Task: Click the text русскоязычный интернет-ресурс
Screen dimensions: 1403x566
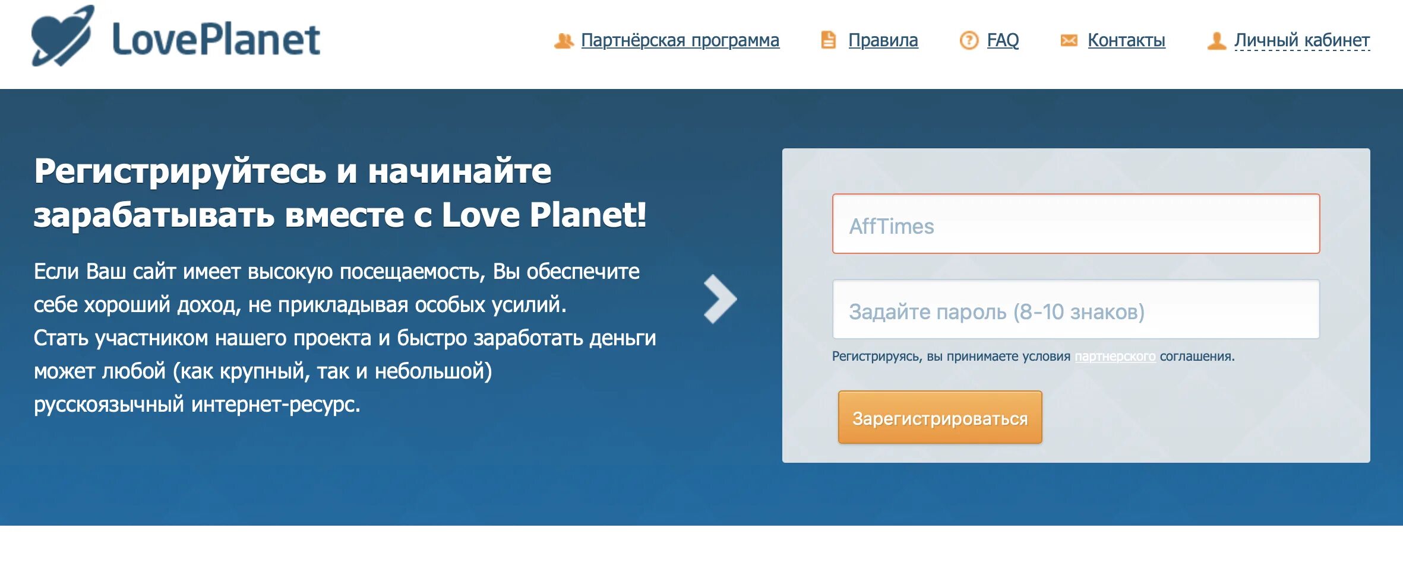Action: click(x=197, y=404)
